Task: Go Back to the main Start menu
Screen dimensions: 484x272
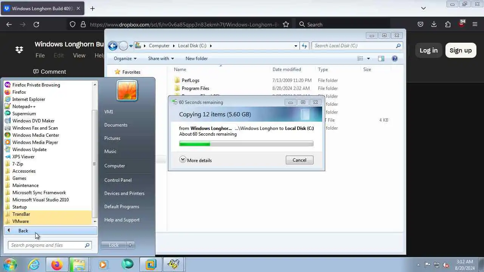Action: click(51, 231)
